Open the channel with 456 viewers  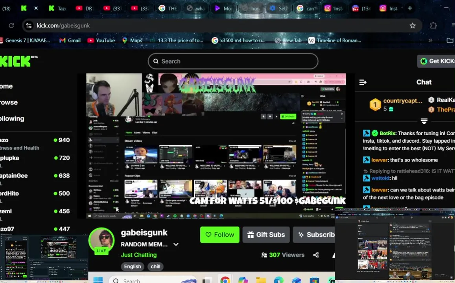(35, 214)
